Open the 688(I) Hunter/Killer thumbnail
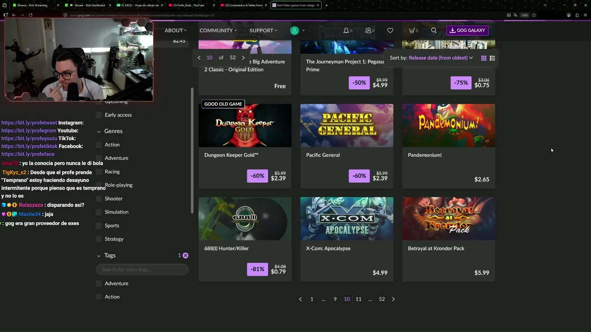This screenshot has width=591, height=332. click(245, 219)
